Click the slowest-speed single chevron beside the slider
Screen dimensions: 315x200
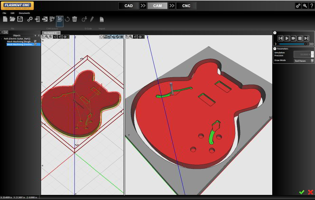click(x=276, y=44)
